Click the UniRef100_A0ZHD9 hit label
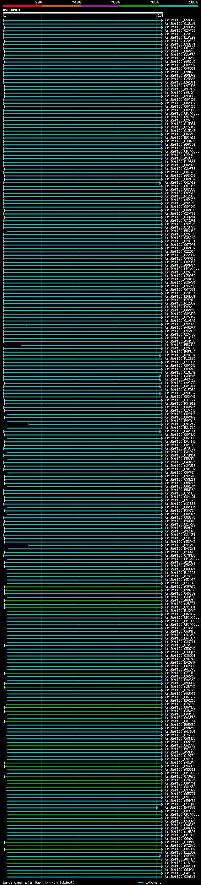The image size is (201, 885). 180,438
